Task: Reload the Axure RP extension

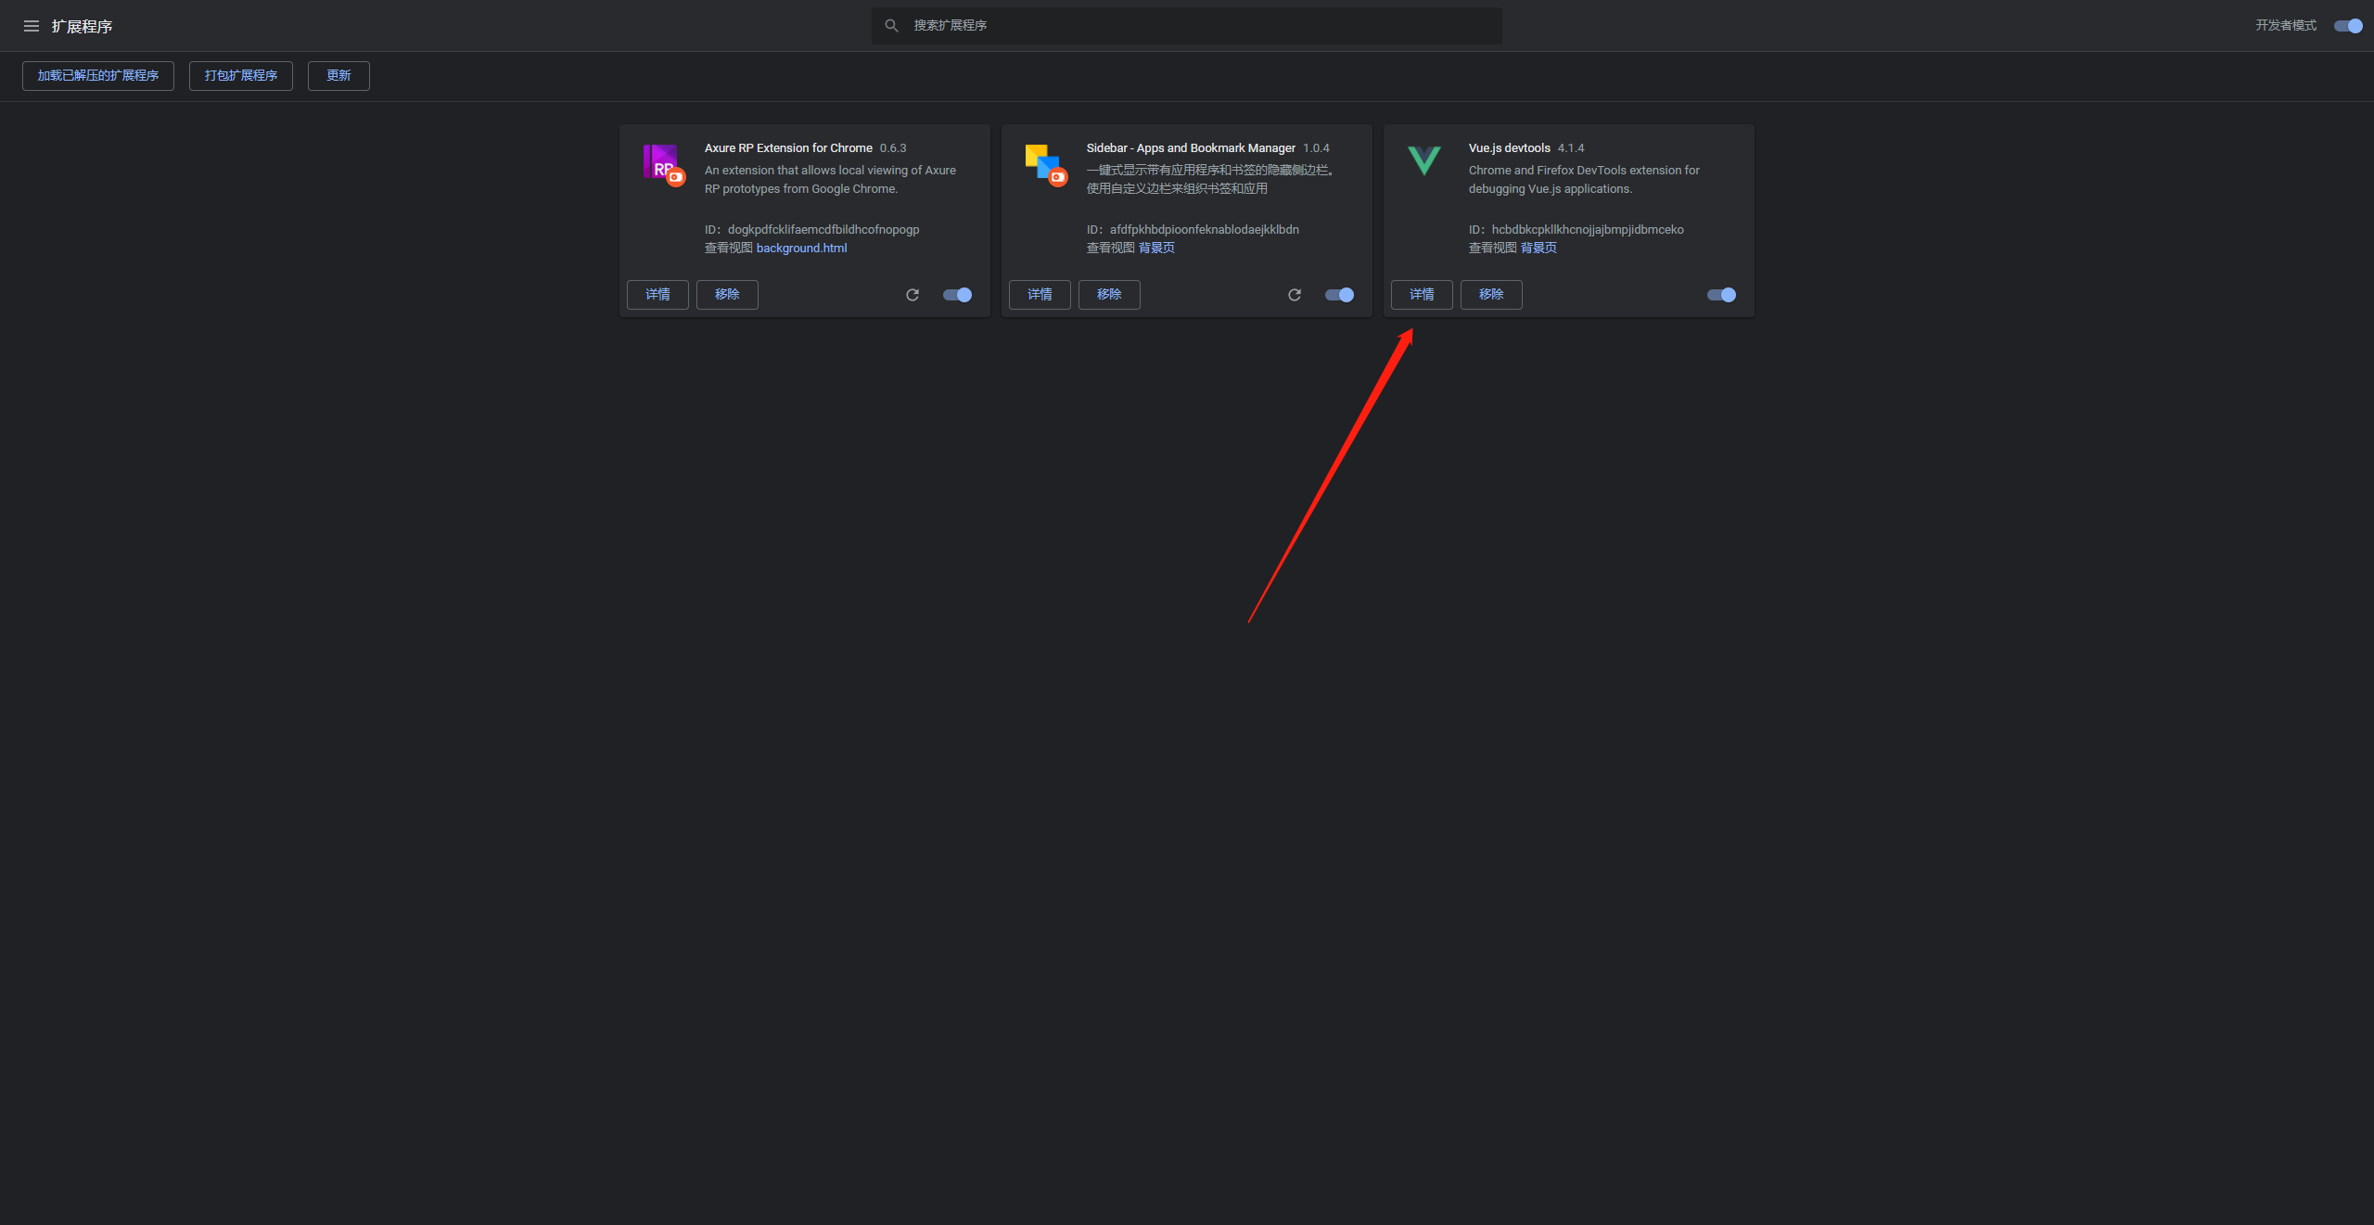Action: coord(913,295)
